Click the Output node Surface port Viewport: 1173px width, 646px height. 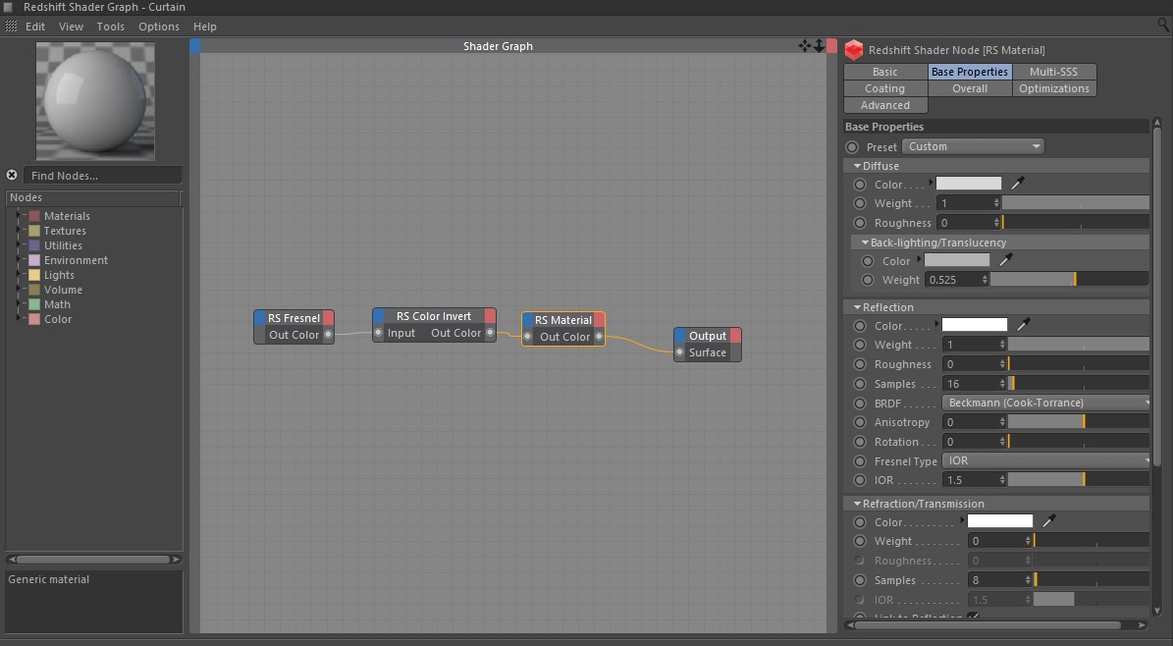[679, 351]
